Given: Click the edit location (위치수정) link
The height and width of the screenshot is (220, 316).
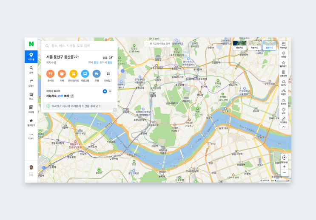Looking at the screenshot, I should point(51,62).
